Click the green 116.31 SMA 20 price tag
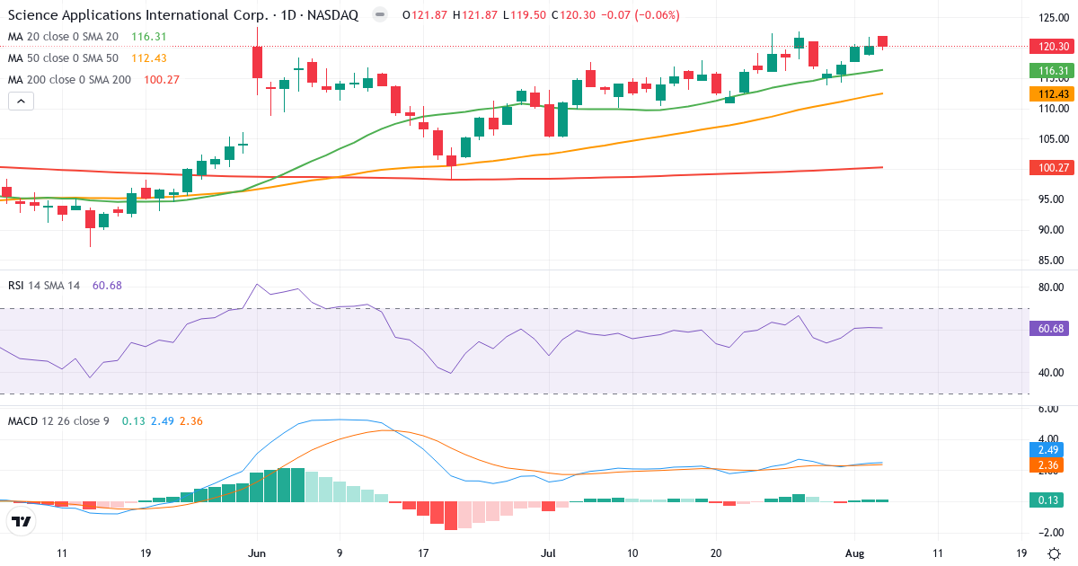This screenshot has width=1078, height=566. 1052,70
